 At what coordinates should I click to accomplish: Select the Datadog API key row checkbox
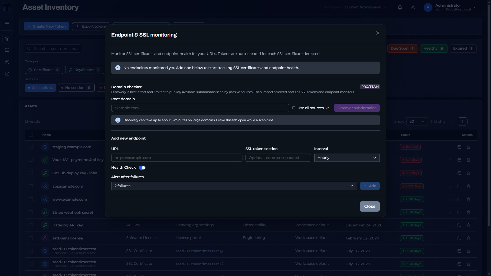coord(31,225)
